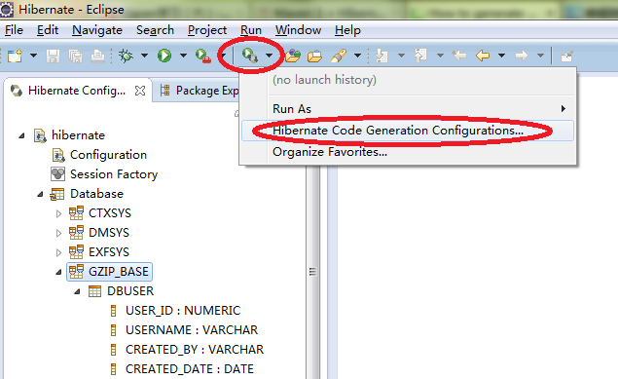Open the Search menu
The height and width of the screenshot is (379, 618).
[155, 30]
